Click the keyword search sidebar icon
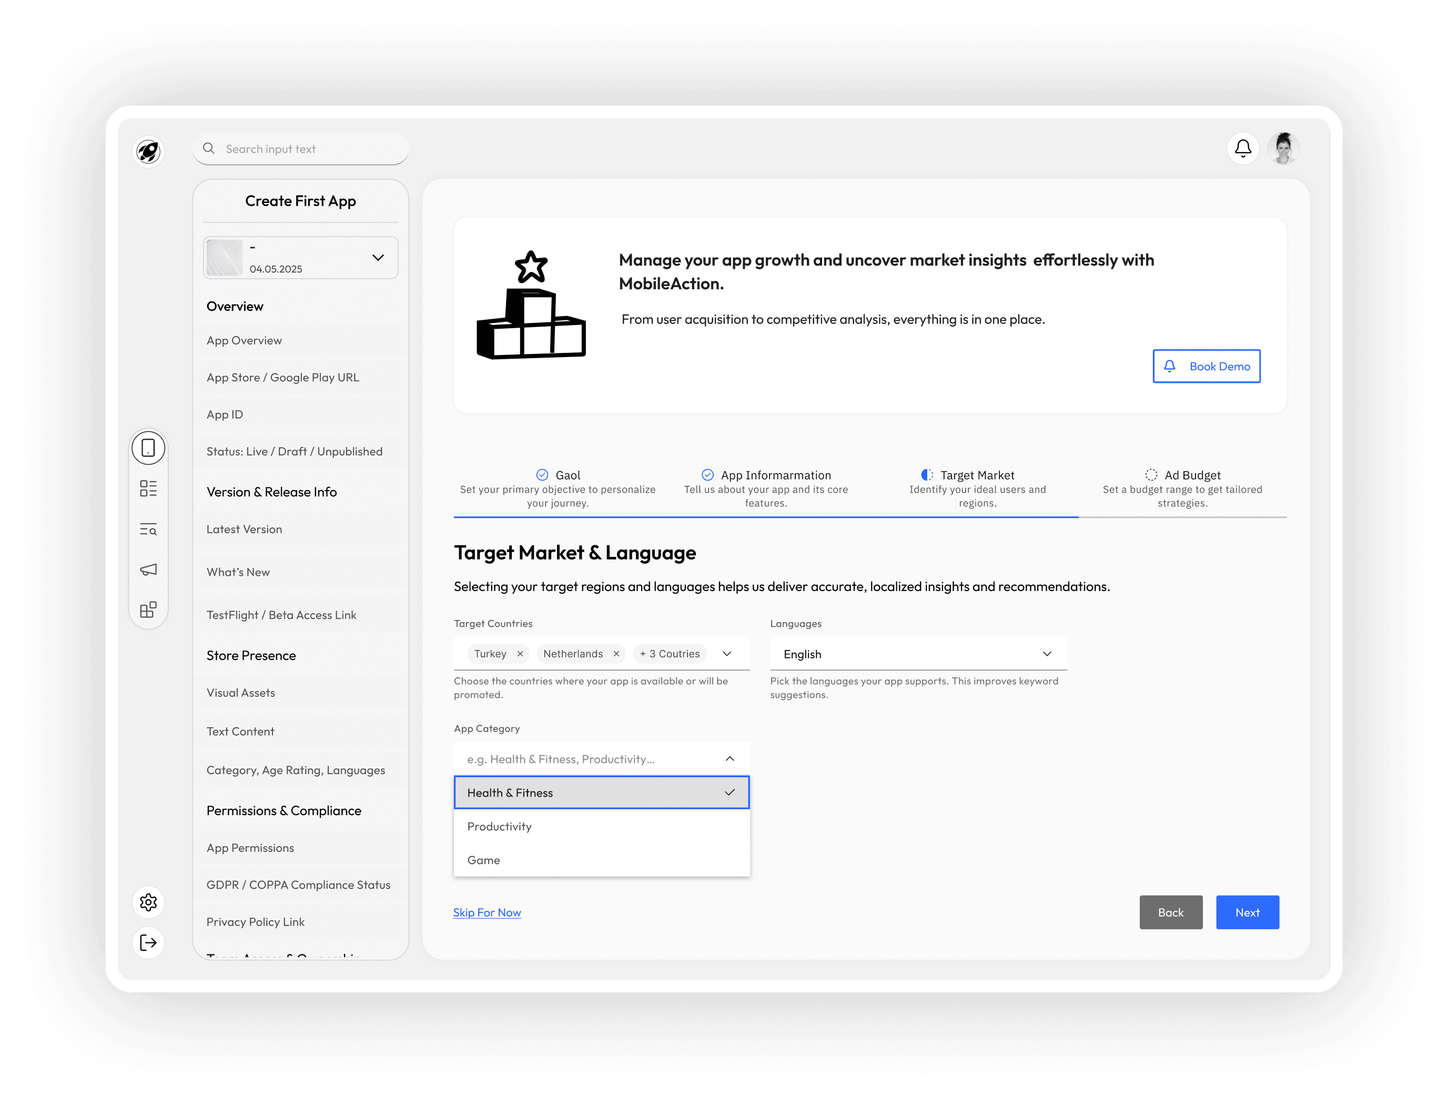Screen dimensions: 1448x1098 (x=149, y=530)
